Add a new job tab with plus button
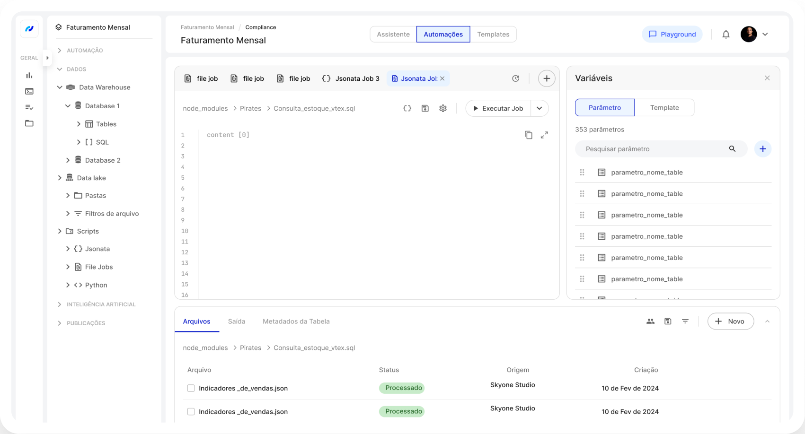Image resolution: width=805 pixels, height=434 pixels. tap(546, 78)
